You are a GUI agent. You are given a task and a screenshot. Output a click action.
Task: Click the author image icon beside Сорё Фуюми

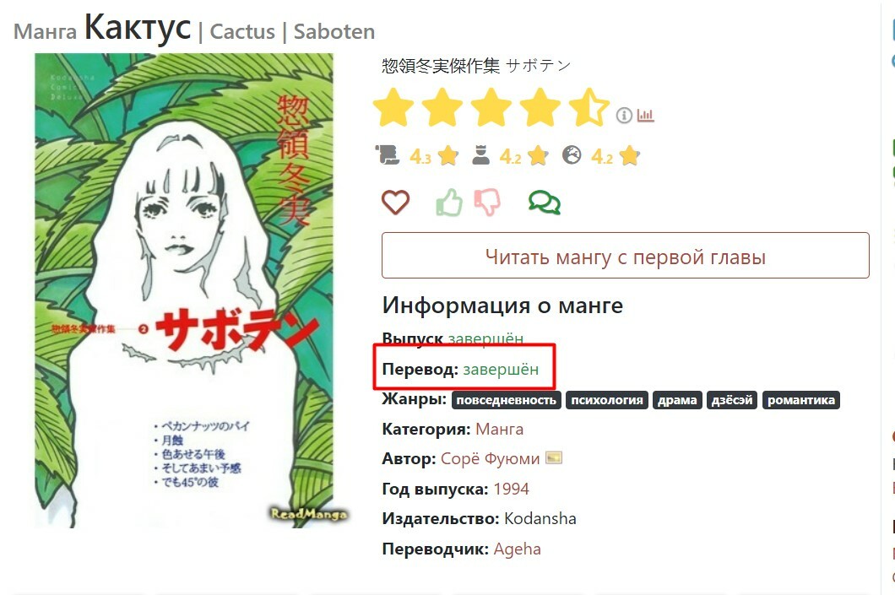pos(554,457)
